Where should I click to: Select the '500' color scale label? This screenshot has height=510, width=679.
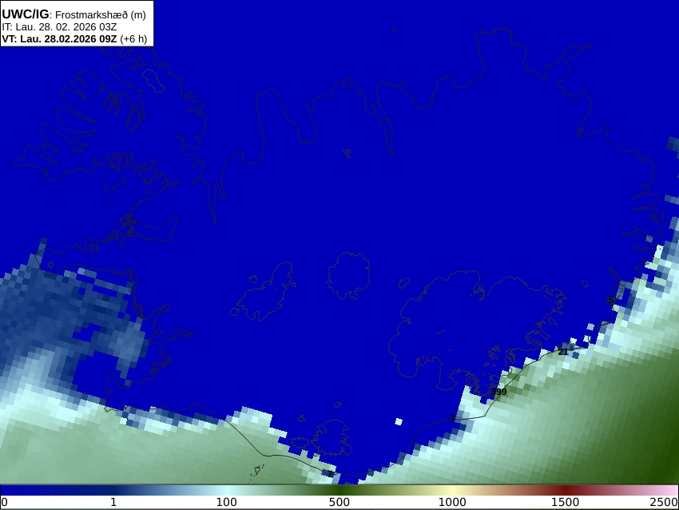(x=339, y=503)
